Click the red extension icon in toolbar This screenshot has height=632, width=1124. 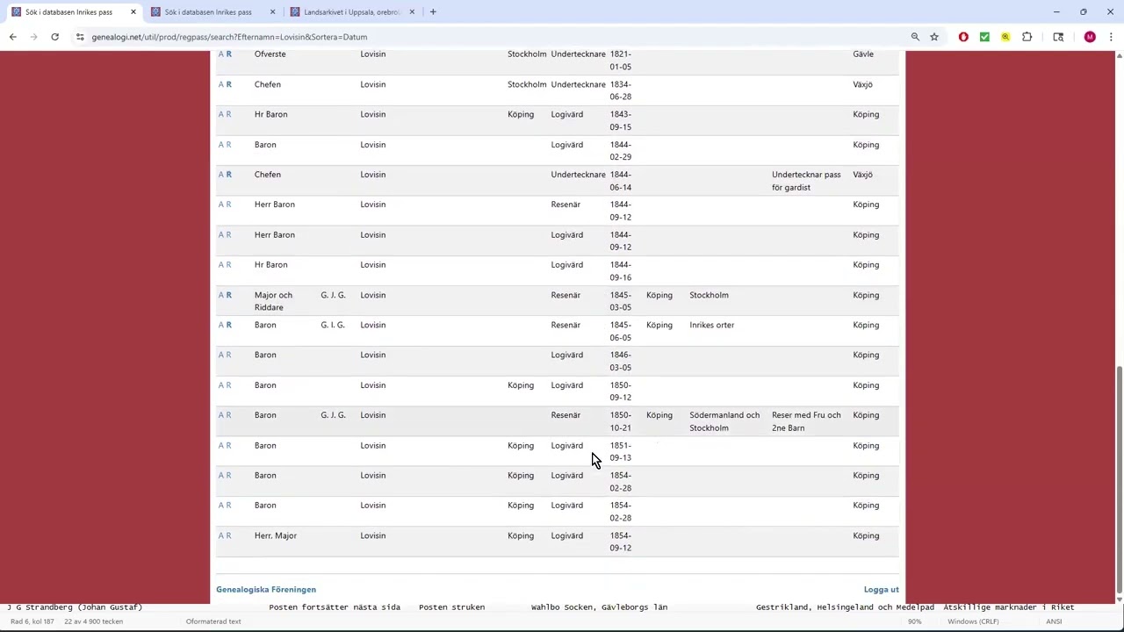[x=963, y=37]
